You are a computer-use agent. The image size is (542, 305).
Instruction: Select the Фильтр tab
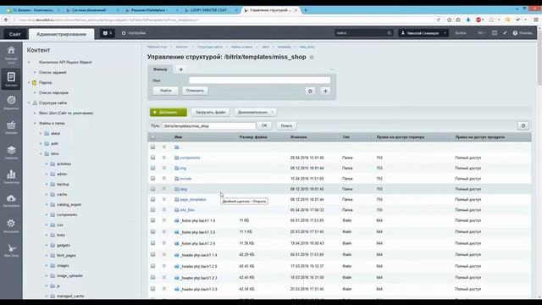[160, 69]
